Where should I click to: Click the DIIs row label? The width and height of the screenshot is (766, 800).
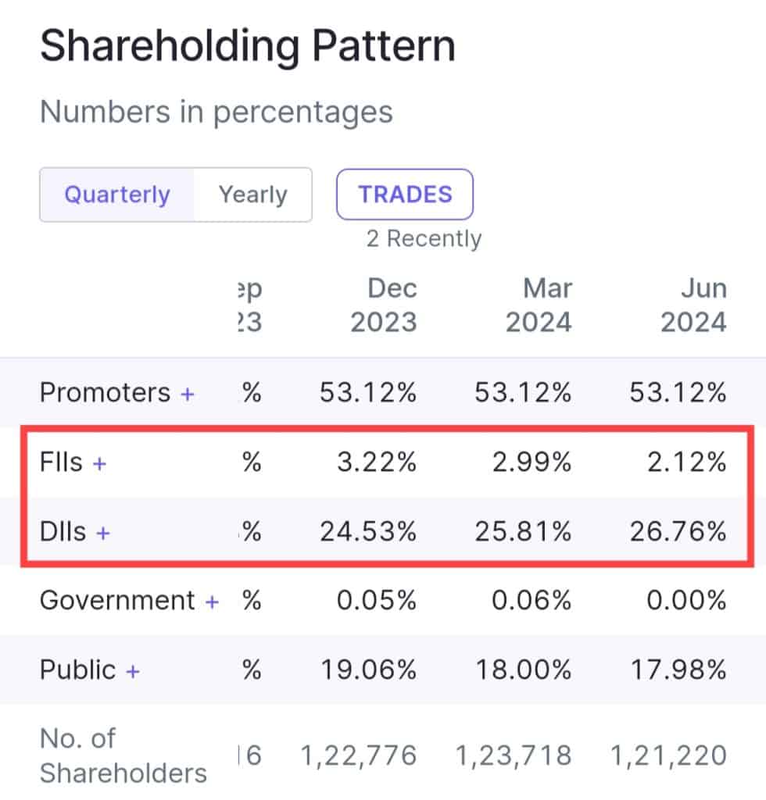pyautogui.click(x=63, y=532)
